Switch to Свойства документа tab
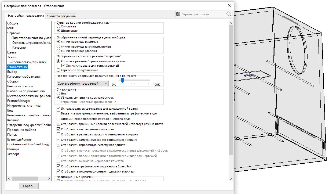The width and height of the screenshot is (329, 194). 61,16
